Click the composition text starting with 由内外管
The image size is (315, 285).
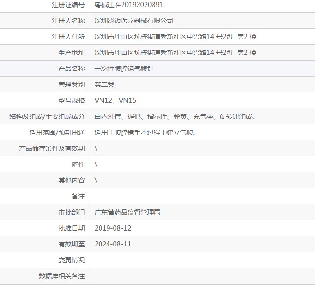pyautogui.click(x=175, y=116)
